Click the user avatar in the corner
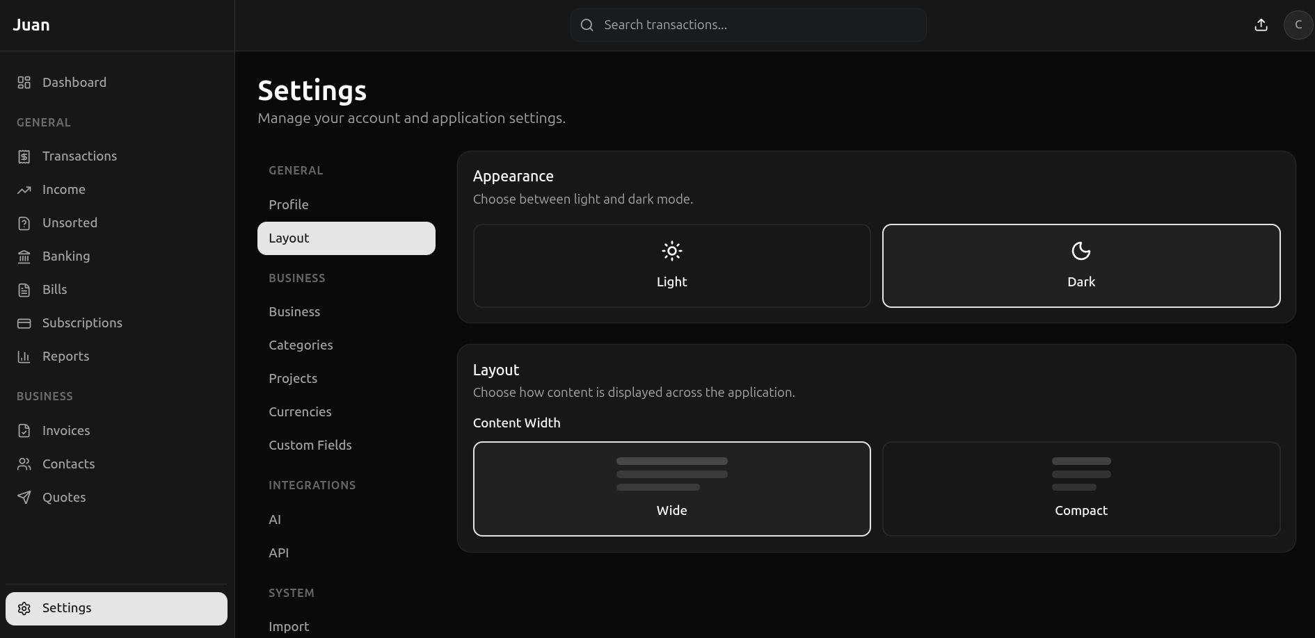The height and width of the screenshot is (638, 1315). click(x=1298, y=24)
